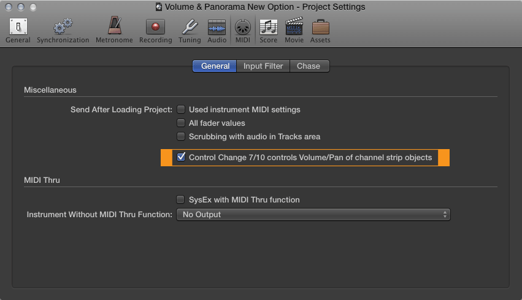Select the Tuning fork icon

[x=190, y=26]
